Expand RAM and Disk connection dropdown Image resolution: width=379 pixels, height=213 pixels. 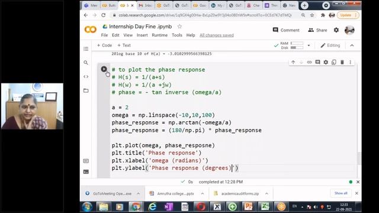(309, 46)
